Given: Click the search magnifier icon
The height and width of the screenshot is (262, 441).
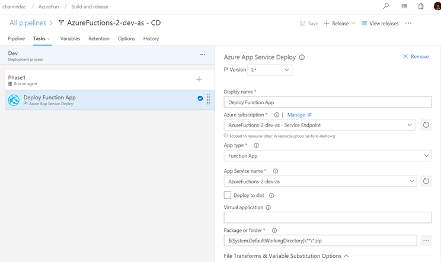Looking at the screenshot, I should tap(386, 7).
